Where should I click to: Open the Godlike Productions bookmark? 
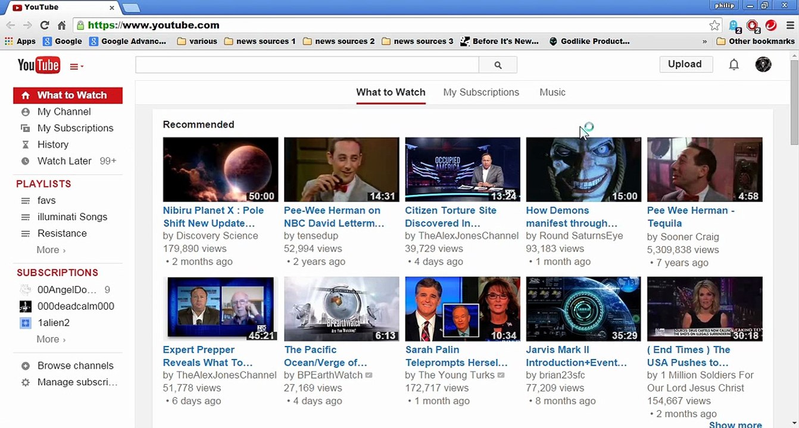pyautogui.click(x=589, y=41)
